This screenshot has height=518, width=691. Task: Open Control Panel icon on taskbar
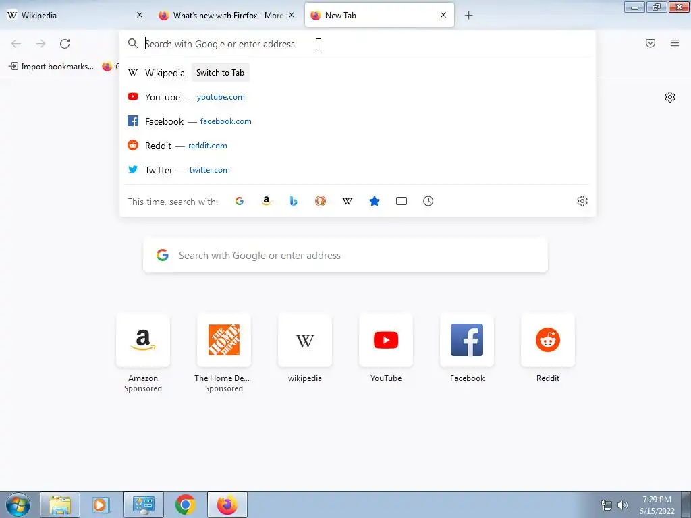(x=144, y=505)
